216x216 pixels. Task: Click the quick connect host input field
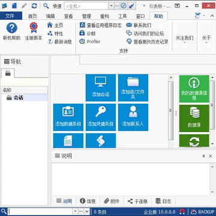86,6
